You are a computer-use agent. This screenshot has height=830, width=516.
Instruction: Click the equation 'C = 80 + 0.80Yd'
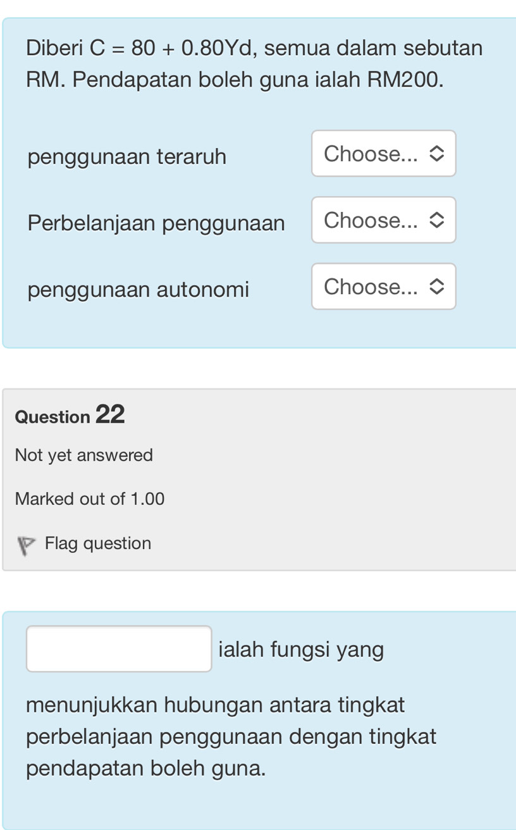pyautogui.click(x=173, y=47)
